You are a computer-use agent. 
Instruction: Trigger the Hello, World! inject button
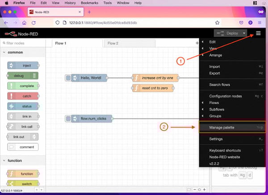[x=68, y=78]
